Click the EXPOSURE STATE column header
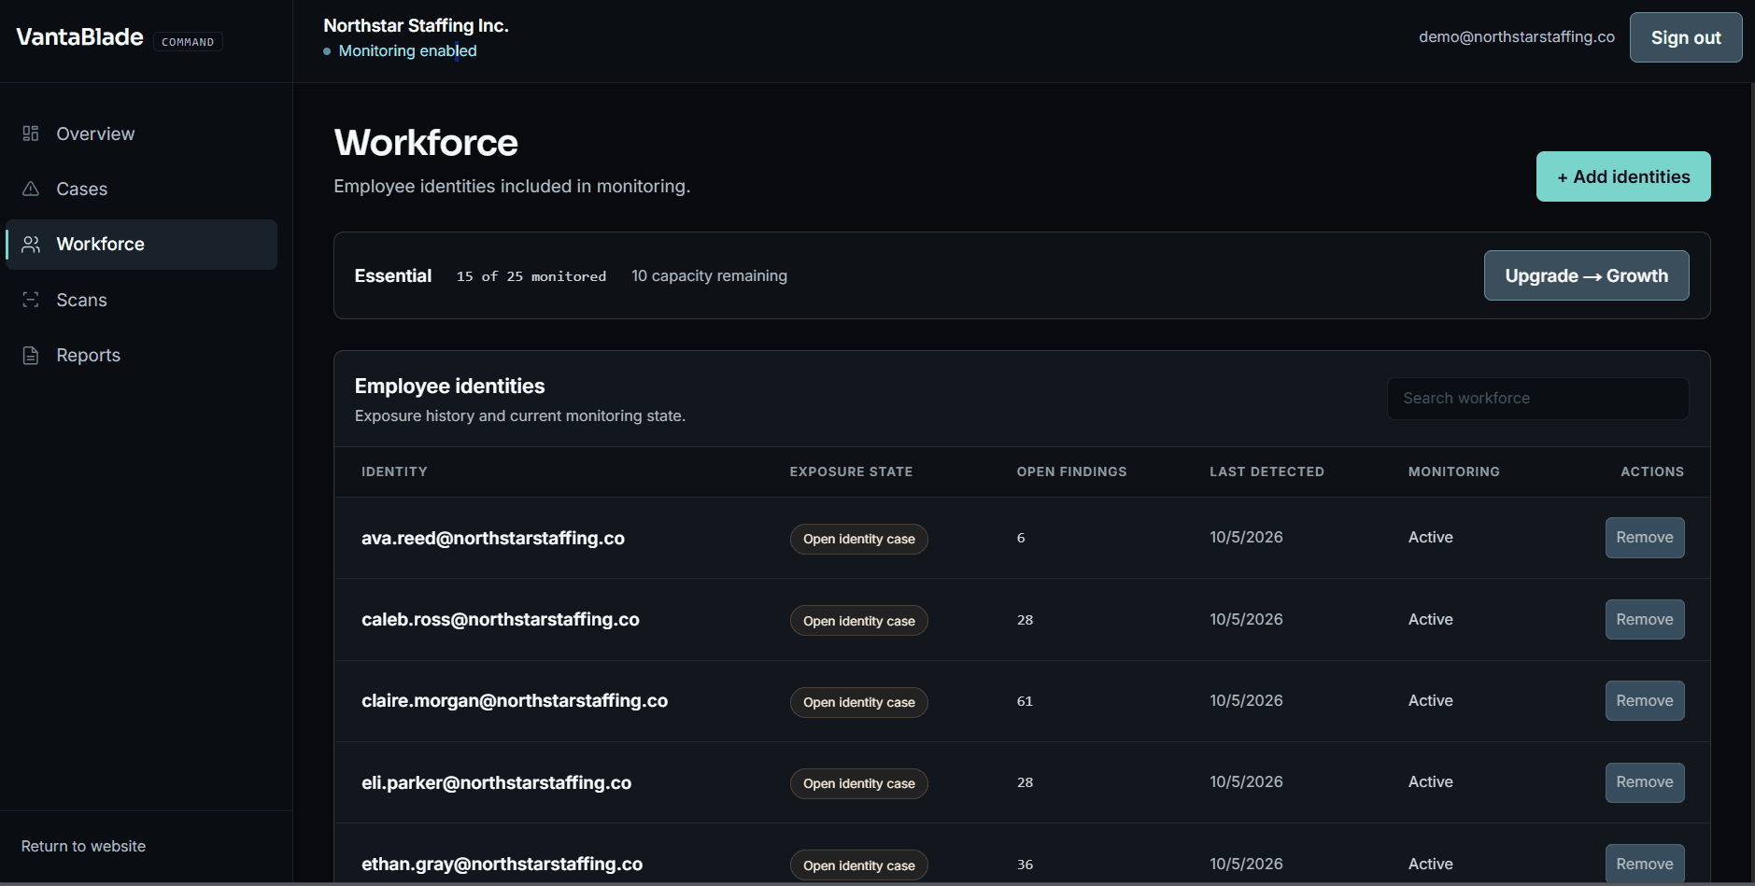The height and width of the screenshot is (886, 1755). pos(851,471)
